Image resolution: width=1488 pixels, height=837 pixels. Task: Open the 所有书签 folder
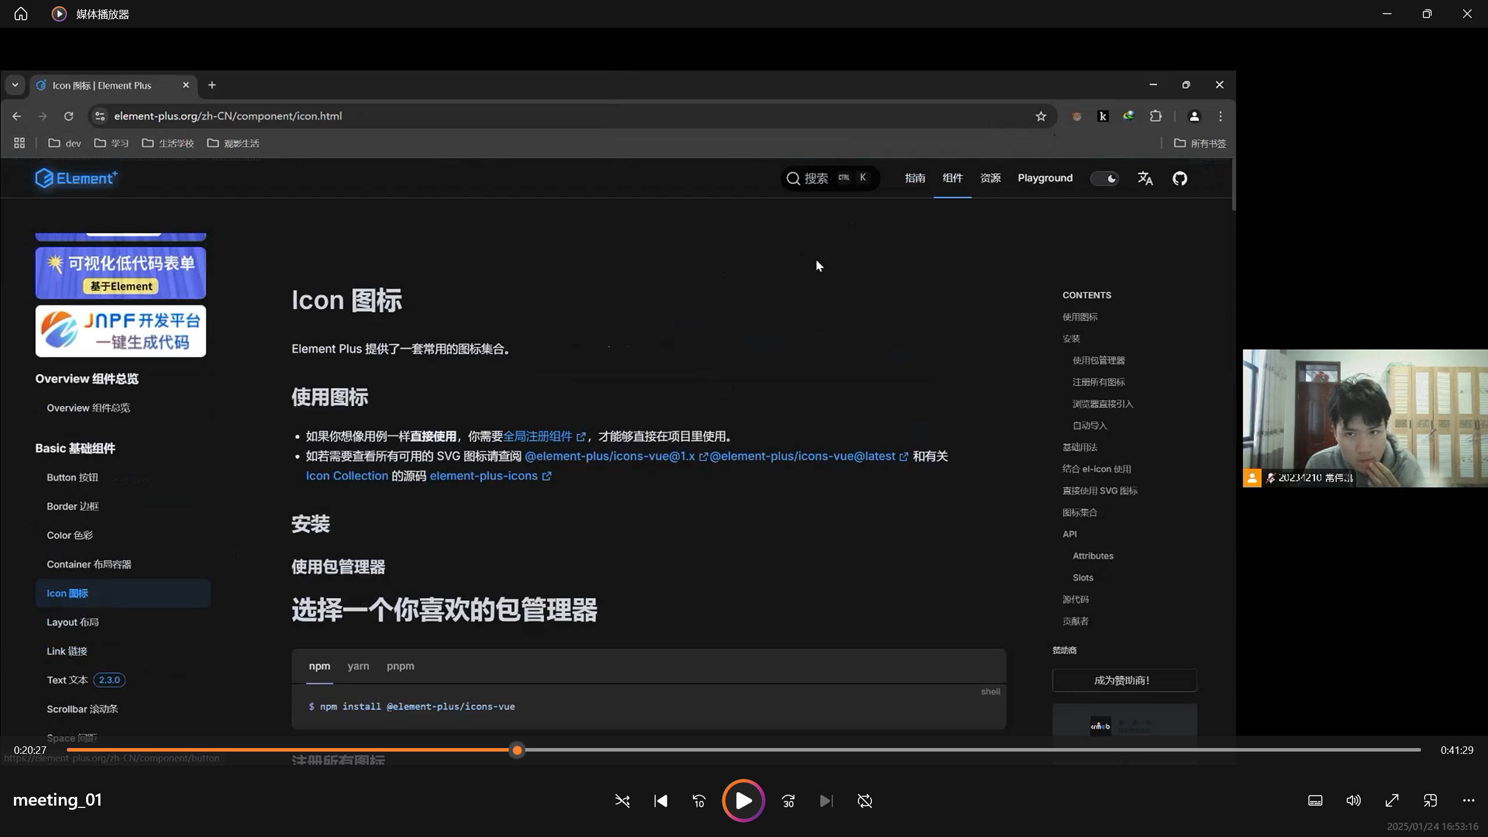click(x=1200, y=143)
